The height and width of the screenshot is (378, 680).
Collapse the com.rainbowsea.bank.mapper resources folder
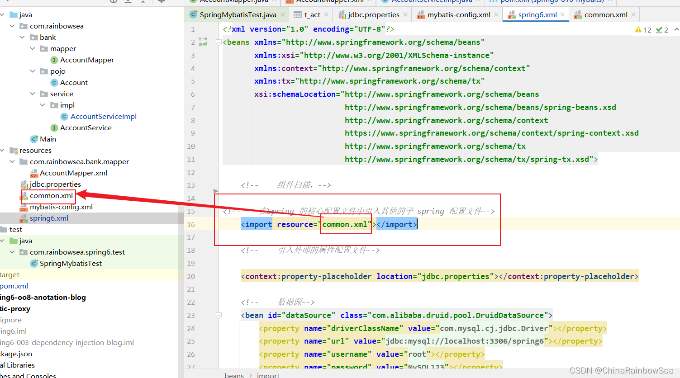coord(12,161)
